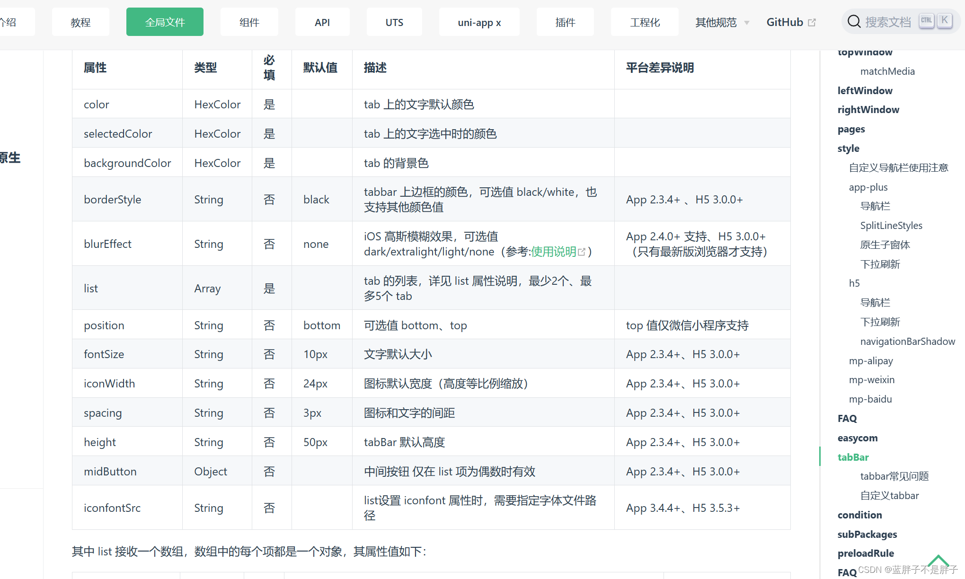
Task: Open the 工程化 tab
Action: click(x=645, y=22)
